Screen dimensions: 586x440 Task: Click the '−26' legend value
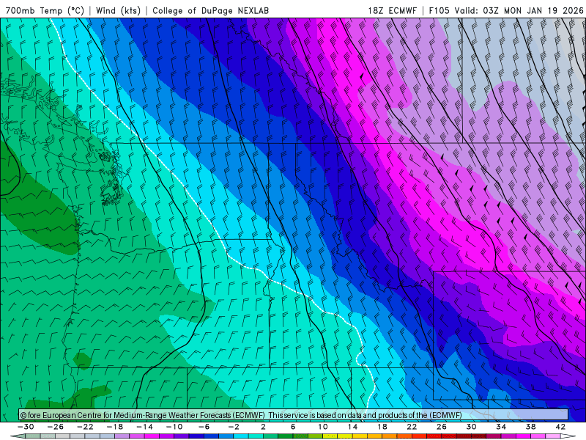pos(56,427)
